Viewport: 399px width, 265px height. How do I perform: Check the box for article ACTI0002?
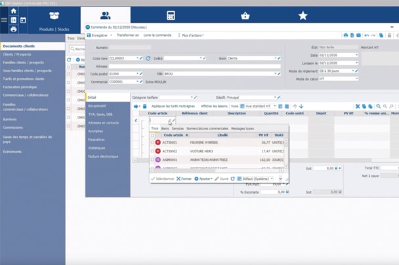152,151
